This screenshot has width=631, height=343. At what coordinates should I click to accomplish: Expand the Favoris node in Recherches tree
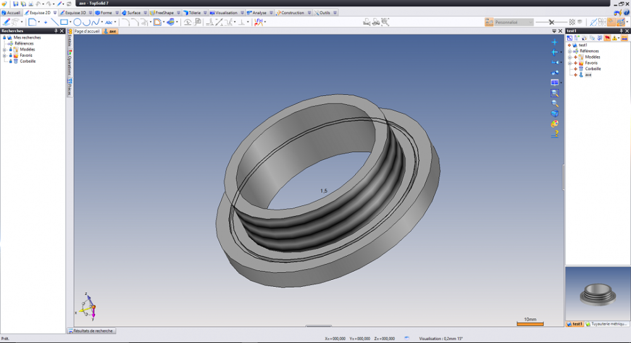(4, 55)
